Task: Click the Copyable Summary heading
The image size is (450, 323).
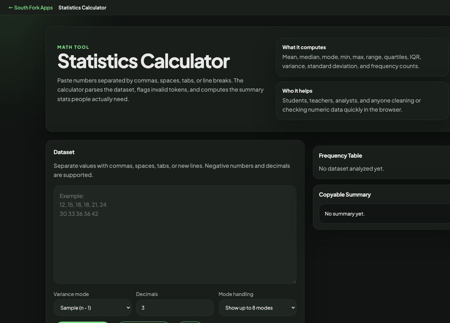Action: pyautogui.click(x=345, y=195)
